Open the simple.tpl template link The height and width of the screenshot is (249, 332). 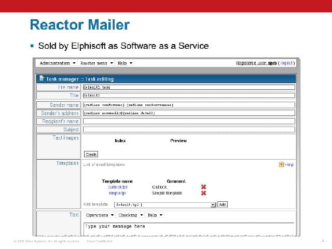tap(117, 193)
